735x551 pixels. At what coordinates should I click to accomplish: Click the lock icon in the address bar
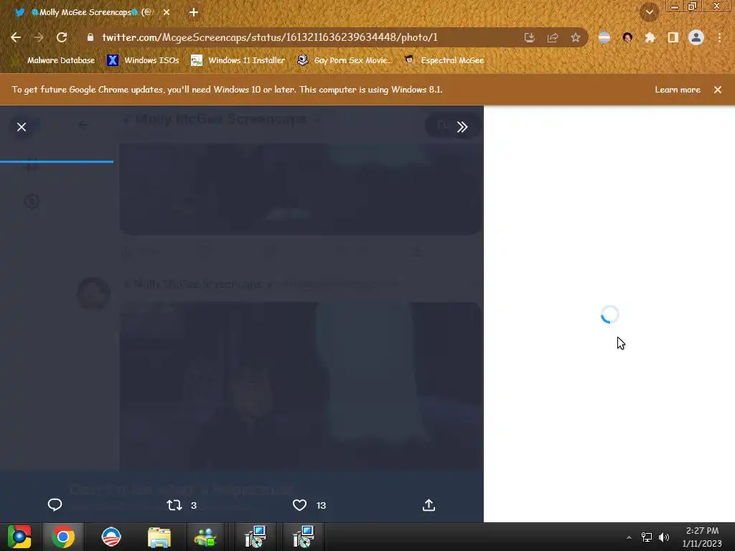90,37
